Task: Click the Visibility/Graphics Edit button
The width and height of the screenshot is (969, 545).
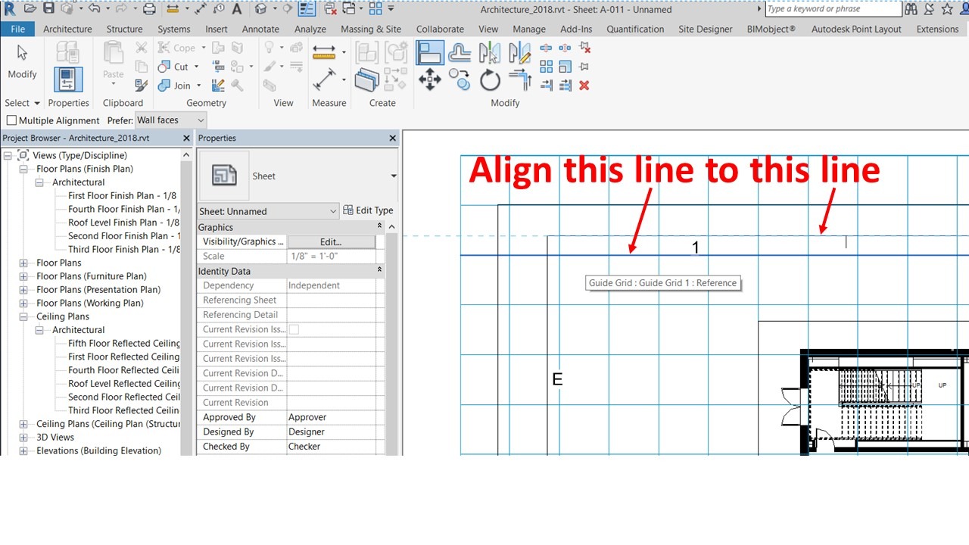Action: click(331, 241)
